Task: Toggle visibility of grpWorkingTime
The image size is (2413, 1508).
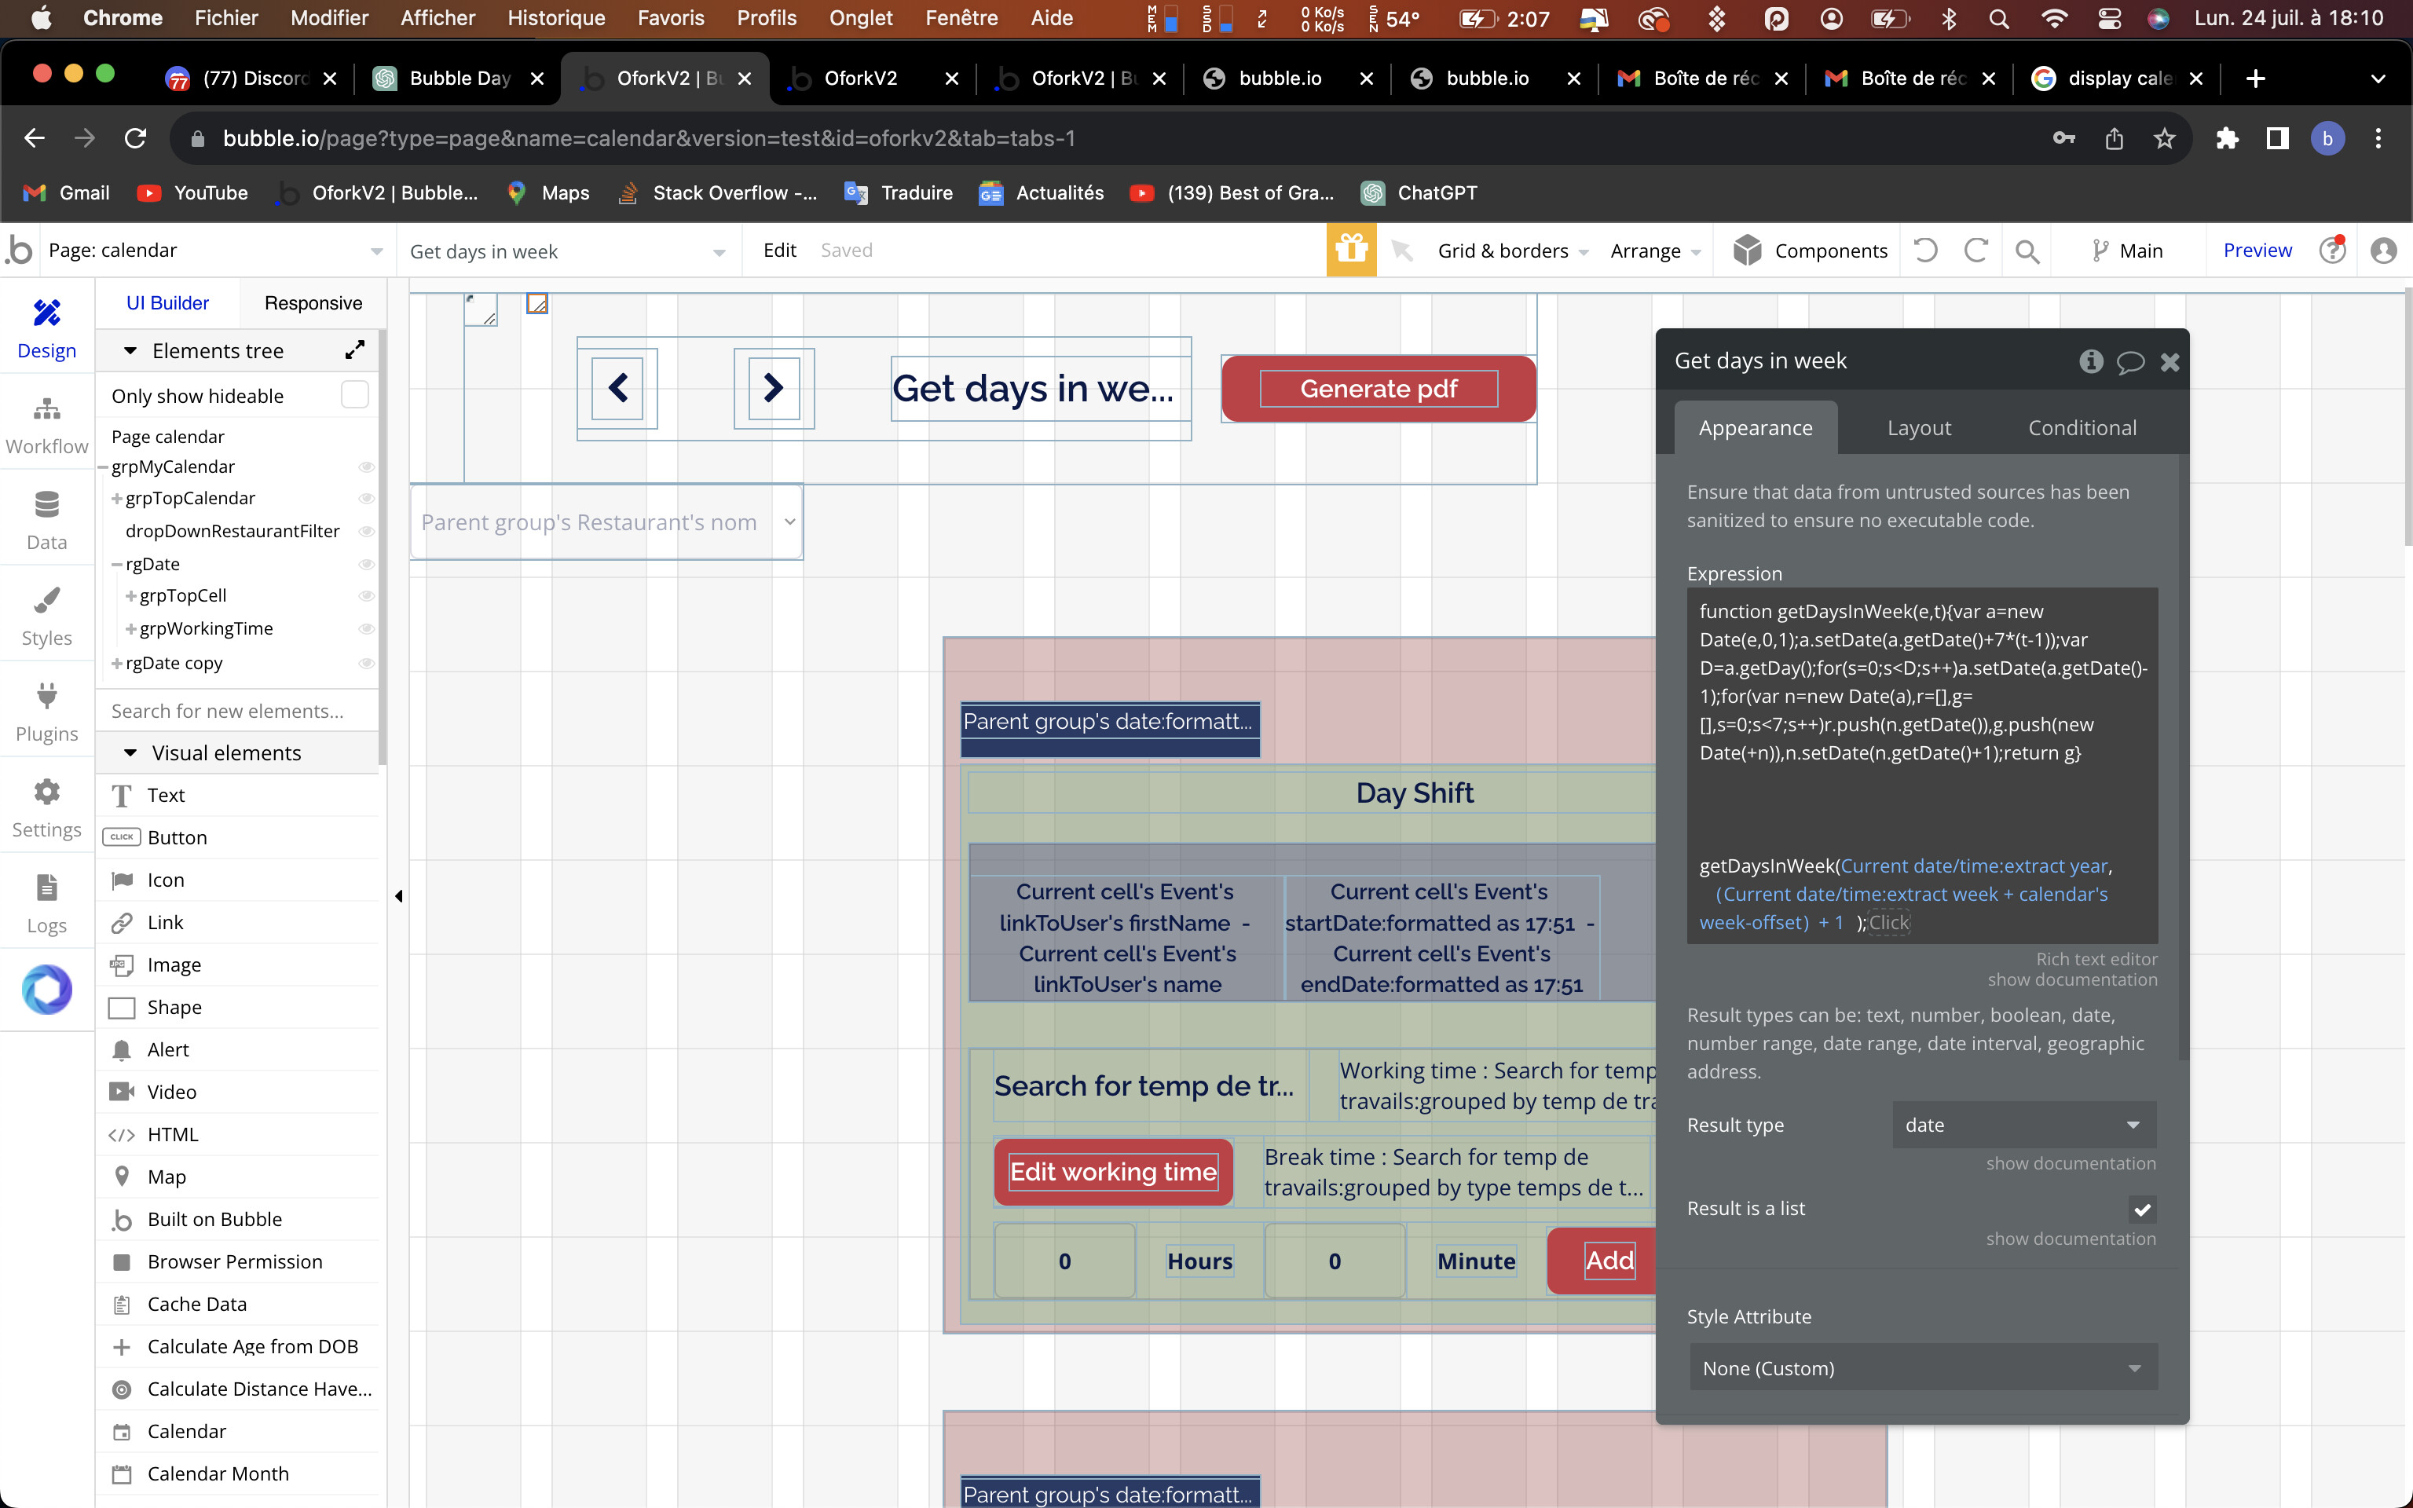Action: click(x=366, y=629)
